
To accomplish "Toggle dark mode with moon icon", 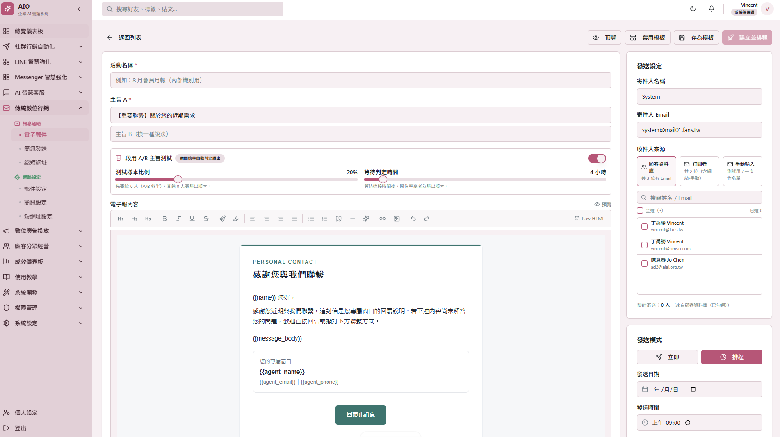I will [693, 9].
